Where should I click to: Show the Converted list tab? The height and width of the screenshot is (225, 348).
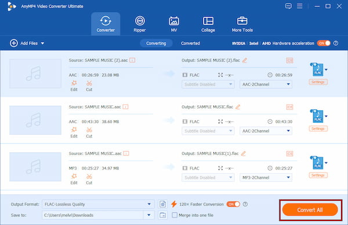pyautogui.click(x=190, y=43)
